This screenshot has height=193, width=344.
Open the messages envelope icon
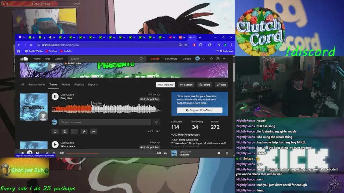point(218,59)
